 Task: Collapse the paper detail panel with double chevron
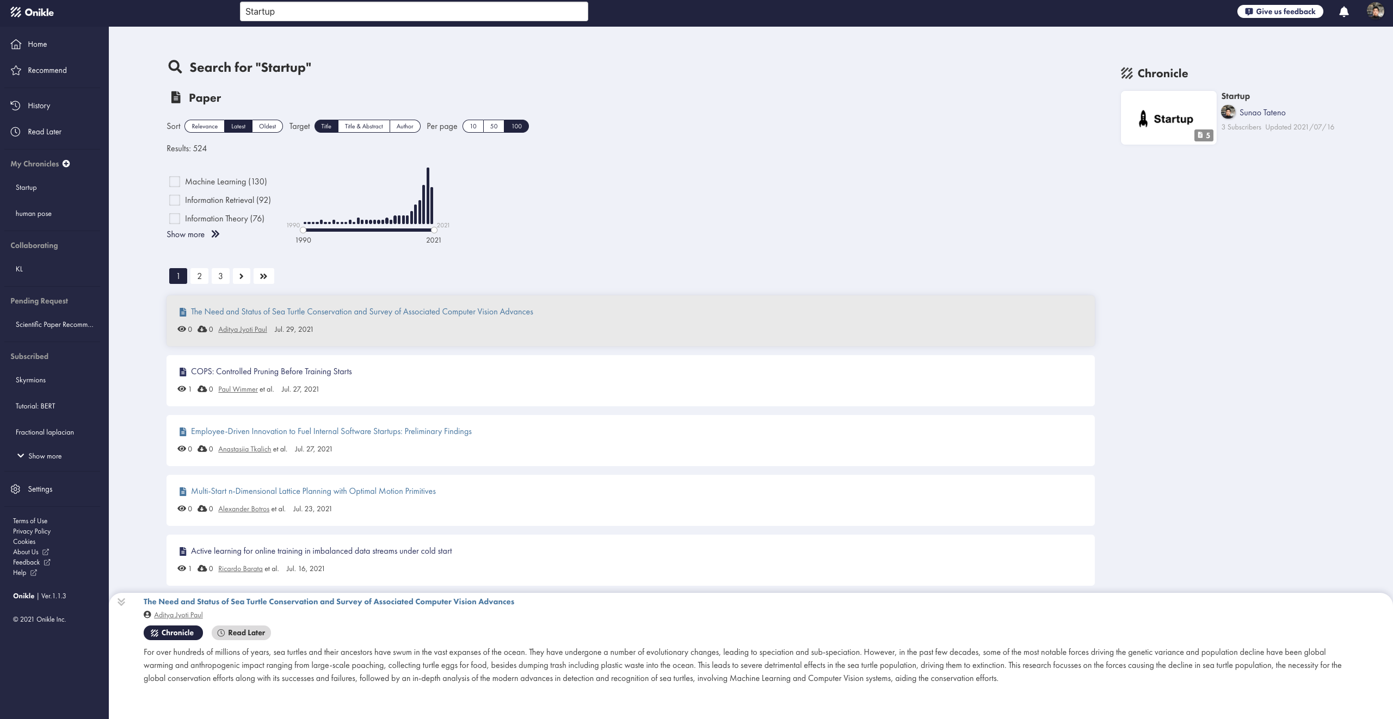[x=121, y=602]
